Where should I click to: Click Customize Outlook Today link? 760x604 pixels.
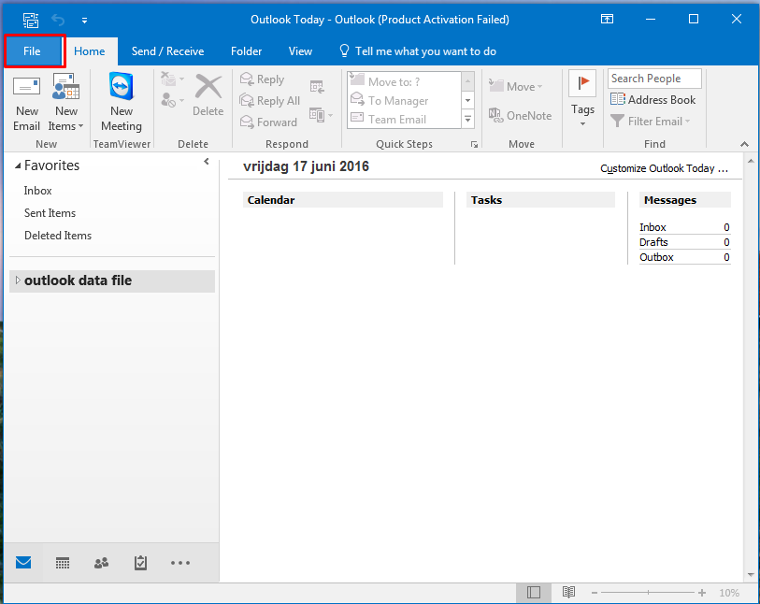pyautogui.click(x=664, y=168)
